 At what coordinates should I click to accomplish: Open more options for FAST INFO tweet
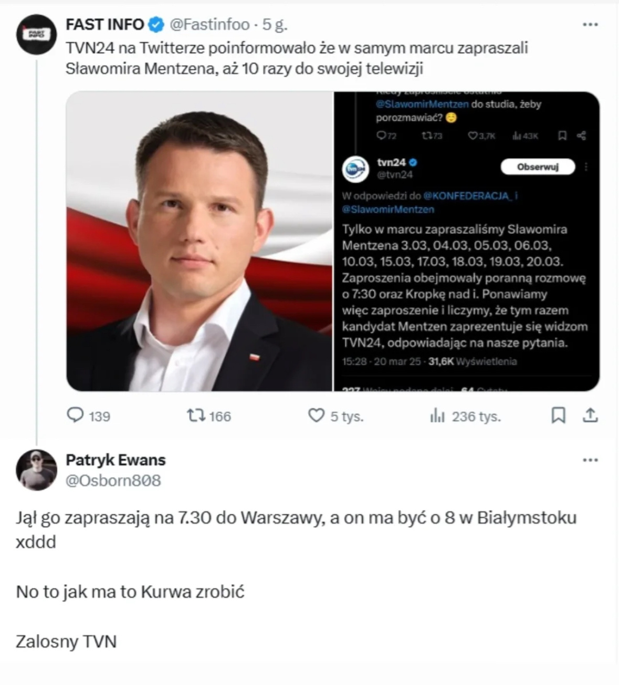[x=591, y=24]
